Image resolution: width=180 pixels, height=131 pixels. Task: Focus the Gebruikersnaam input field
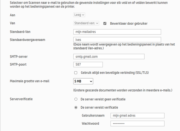137,116
